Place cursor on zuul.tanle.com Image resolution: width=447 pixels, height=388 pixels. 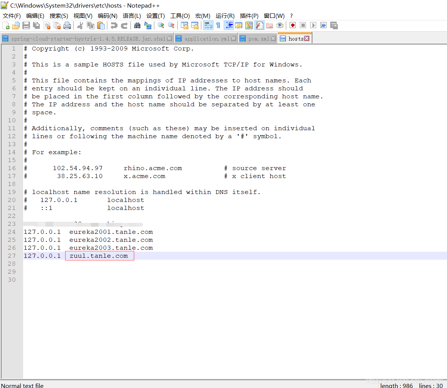pyautogui.click(x=99, y=256)
